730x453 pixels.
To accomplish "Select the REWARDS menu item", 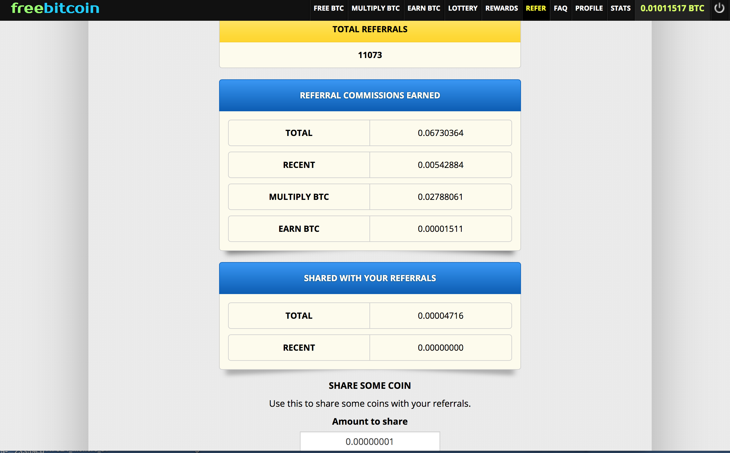I will [x=502, y=8].
